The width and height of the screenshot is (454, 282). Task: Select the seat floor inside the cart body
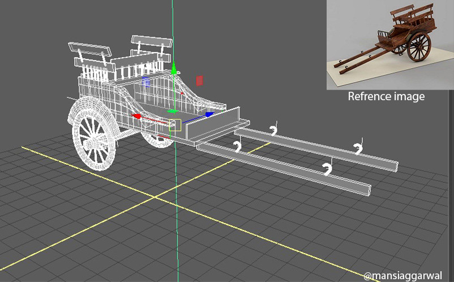(166, 111)
